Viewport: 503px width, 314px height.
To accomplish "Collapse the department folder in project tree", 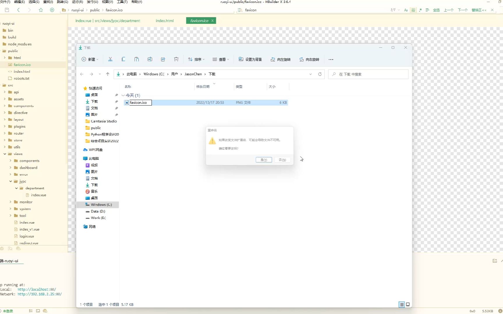I will [x=16, y=188].
